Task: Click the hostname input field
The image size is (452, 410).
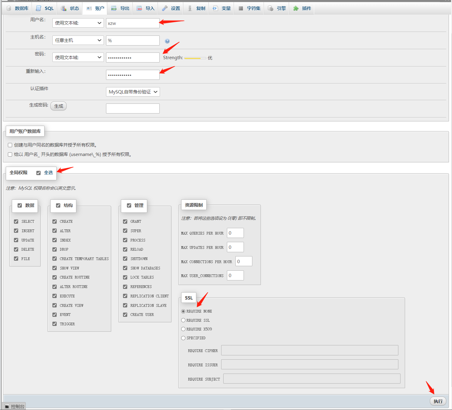Action: point(133,40)
